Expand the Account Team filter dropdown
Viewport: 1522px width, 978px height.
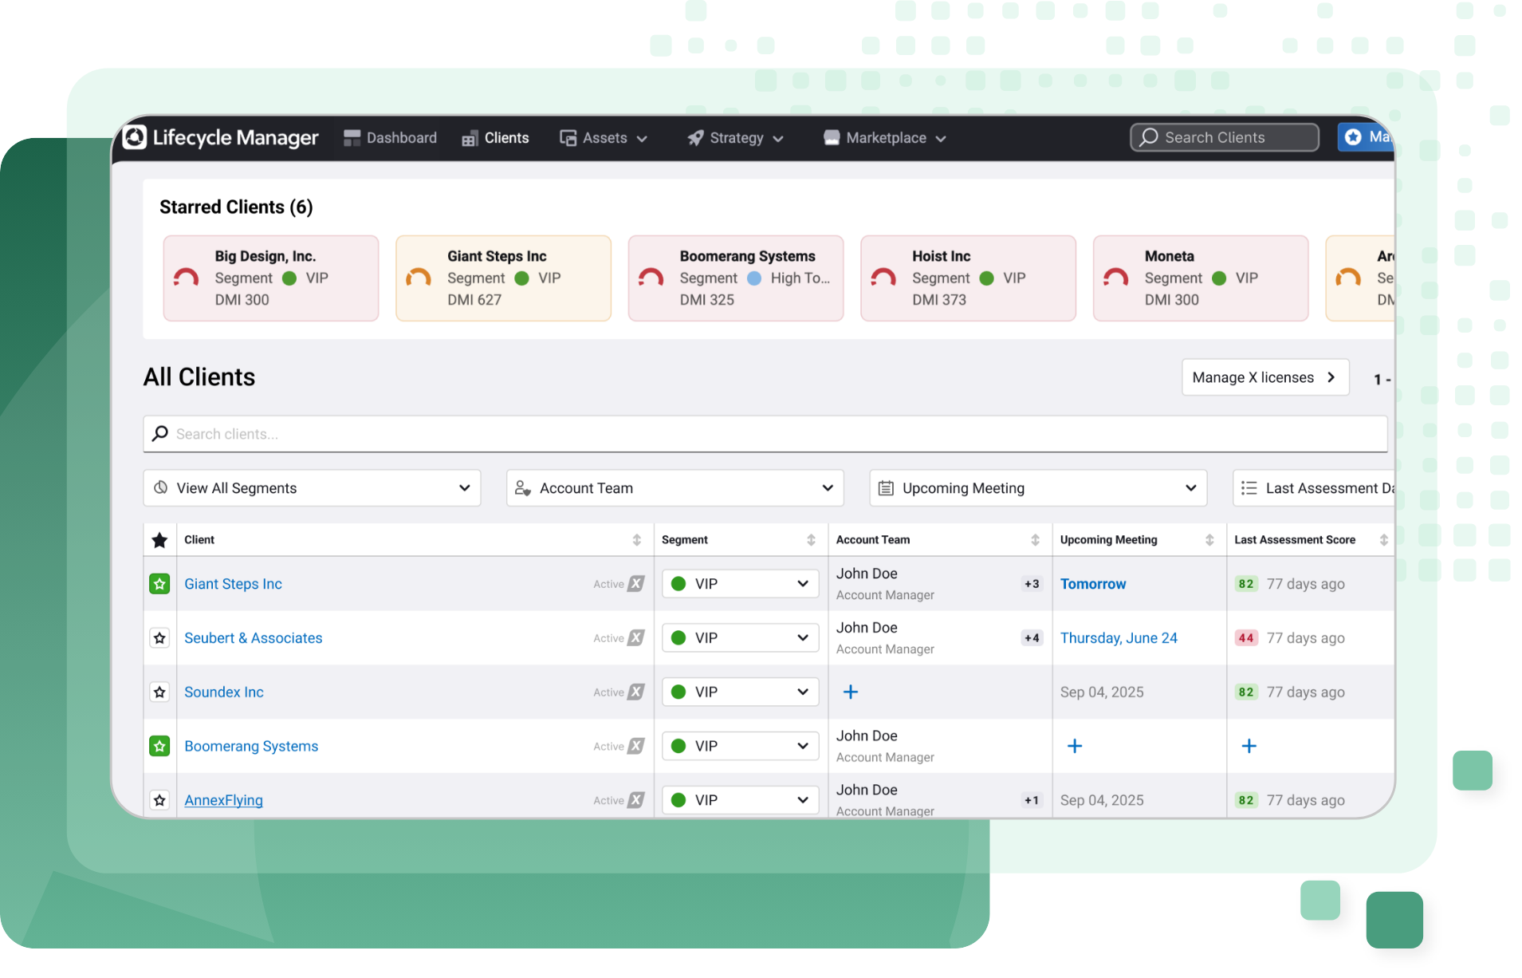click(674, 488)
